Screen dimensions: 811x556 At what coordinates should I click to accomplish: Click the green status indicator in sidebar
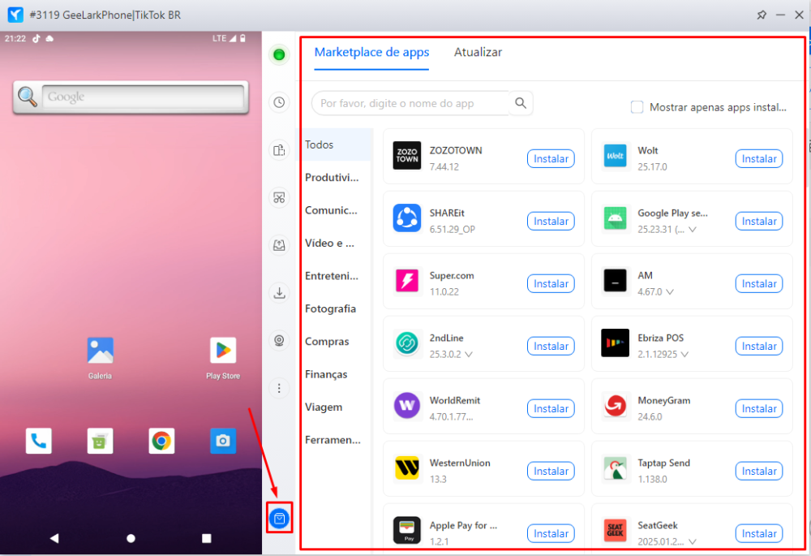click(x=279, y=54)
